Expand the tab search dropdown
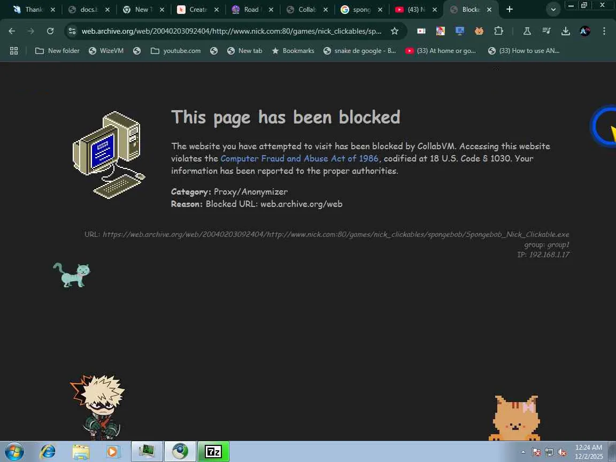This screenshot has height=462, width=616. click(x=553, y=10)
